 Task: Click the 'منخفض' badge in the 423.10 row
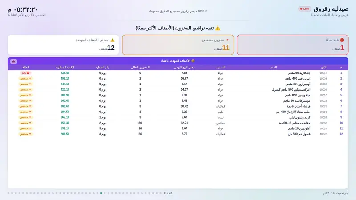click(x=26, y=90)
